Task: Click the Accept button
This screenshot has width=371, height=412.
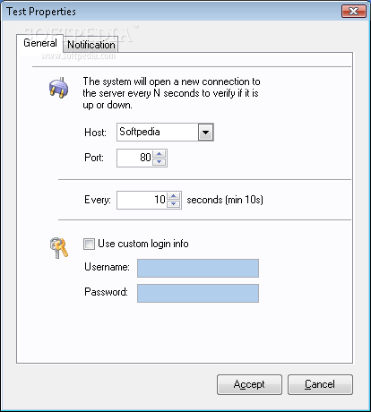Action: click(x=249, y=384)
